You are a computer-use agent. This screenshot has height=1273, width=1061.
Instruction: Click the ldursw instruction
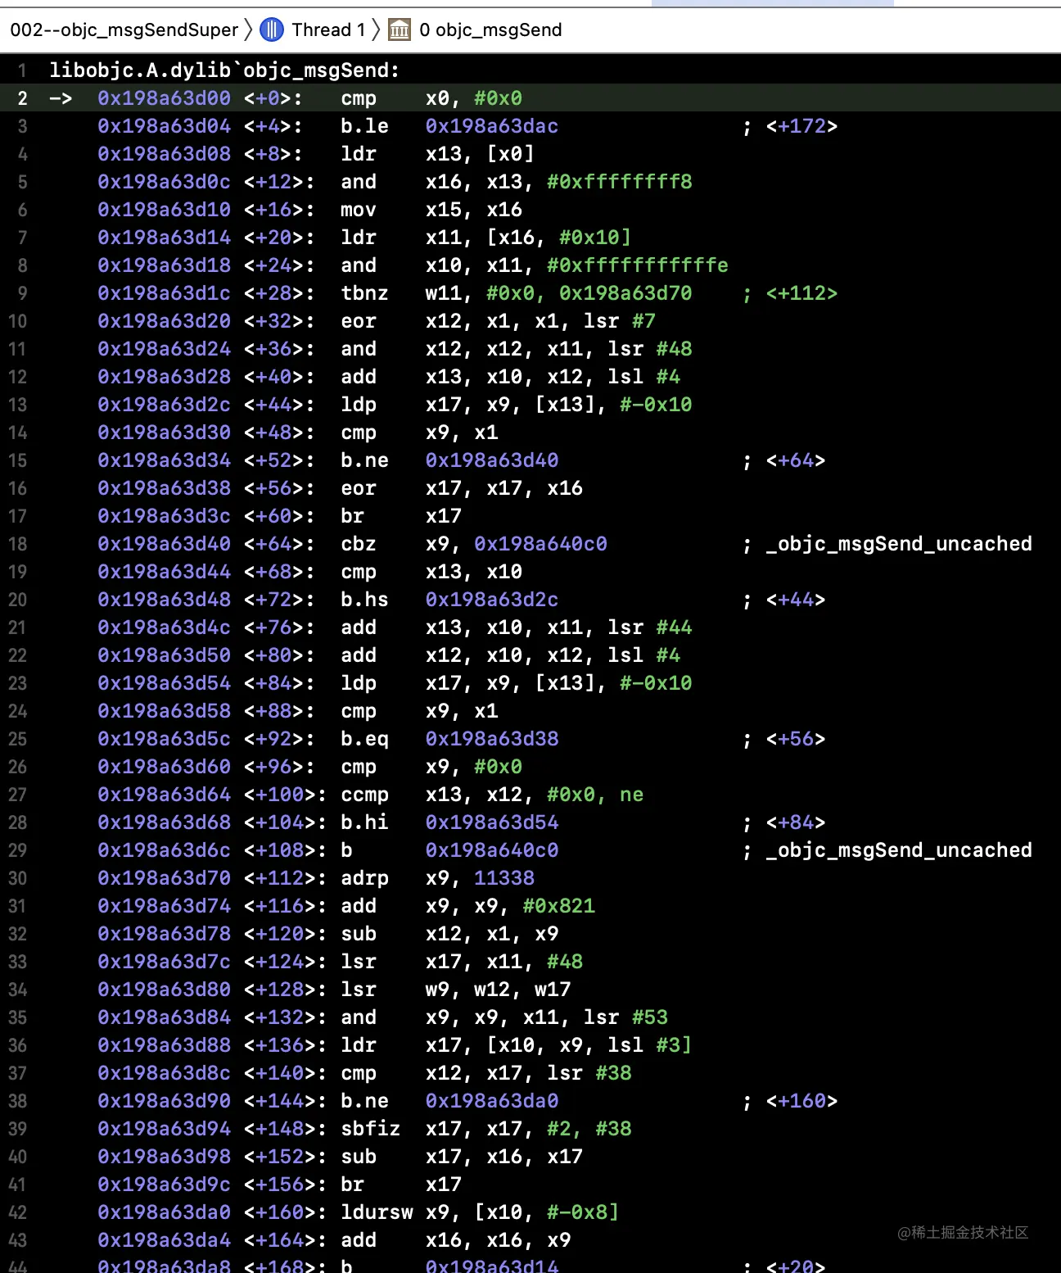click(377, 1212)
